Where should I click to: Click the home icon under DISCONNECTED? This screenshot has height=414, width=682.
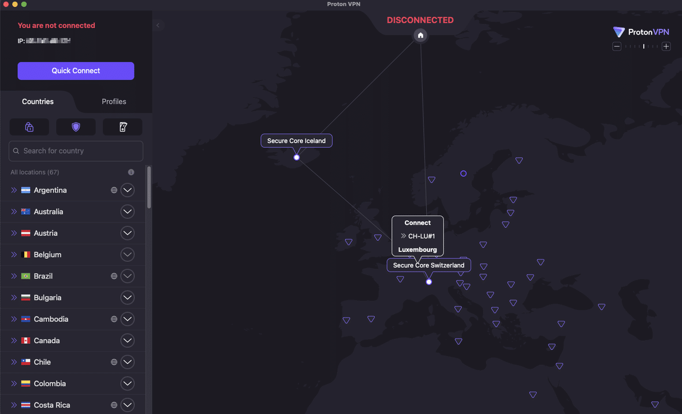pyautogui.click(x=420, y=36)
